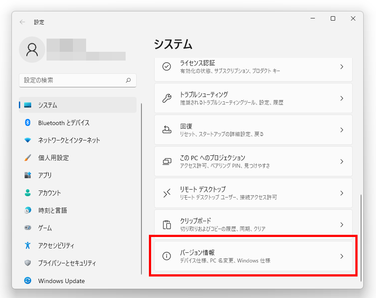Screen dimensions: 376x298
Task: Click the ゲーム controller icon
Action: point(28,228)
